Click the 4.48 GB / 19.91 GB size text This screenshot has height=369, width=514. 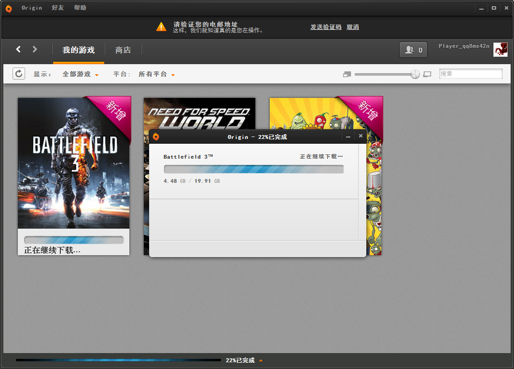tap(192, 181)
